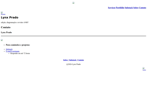Click the broken logo image at top center

coord(73,3)
